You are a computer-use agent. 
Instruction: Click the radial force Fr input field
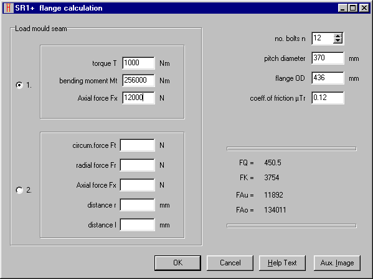point(137,165)
